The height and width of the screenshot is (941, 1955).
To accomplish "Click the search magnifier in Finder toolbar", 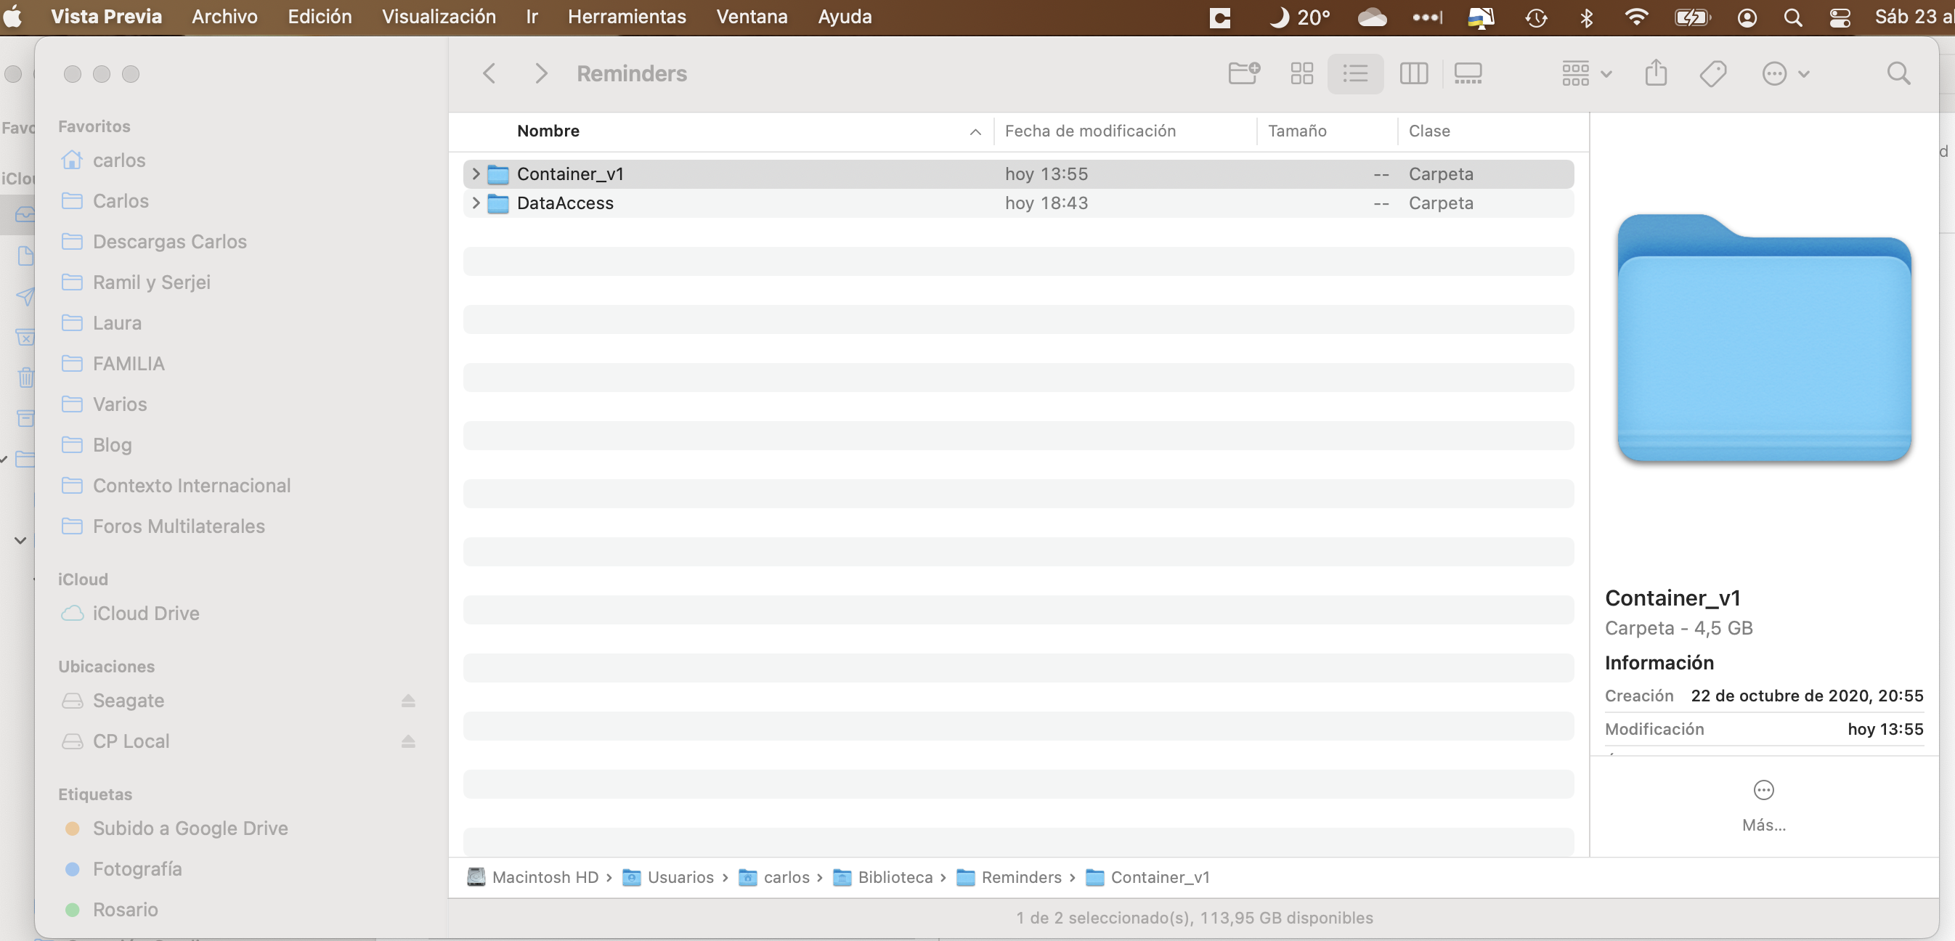I will 1898,73.
